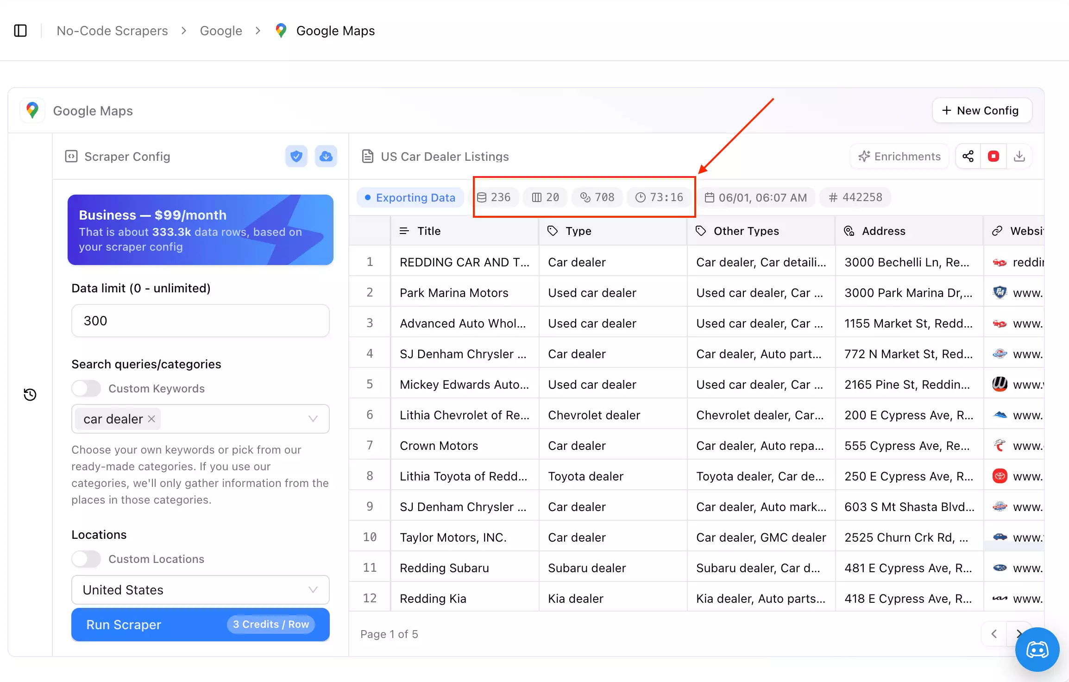Image resolution: width=1069 pixels, height=682 pixels.
Task: Click the Lithia Chevrolet of Re... title cell
Action: pos(465,415)
